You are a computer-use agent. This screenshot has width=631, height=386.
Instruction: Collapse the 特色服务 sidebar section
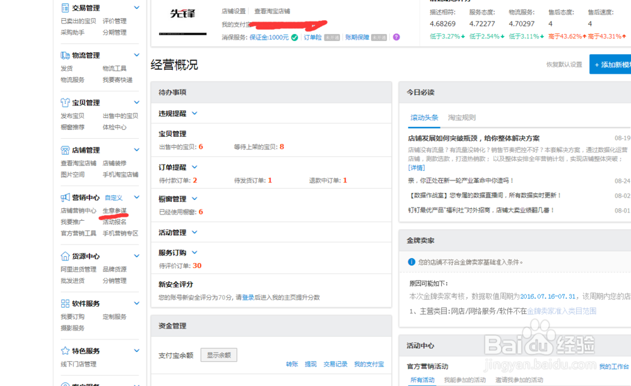pyautogui.click(x=136, y=351)
